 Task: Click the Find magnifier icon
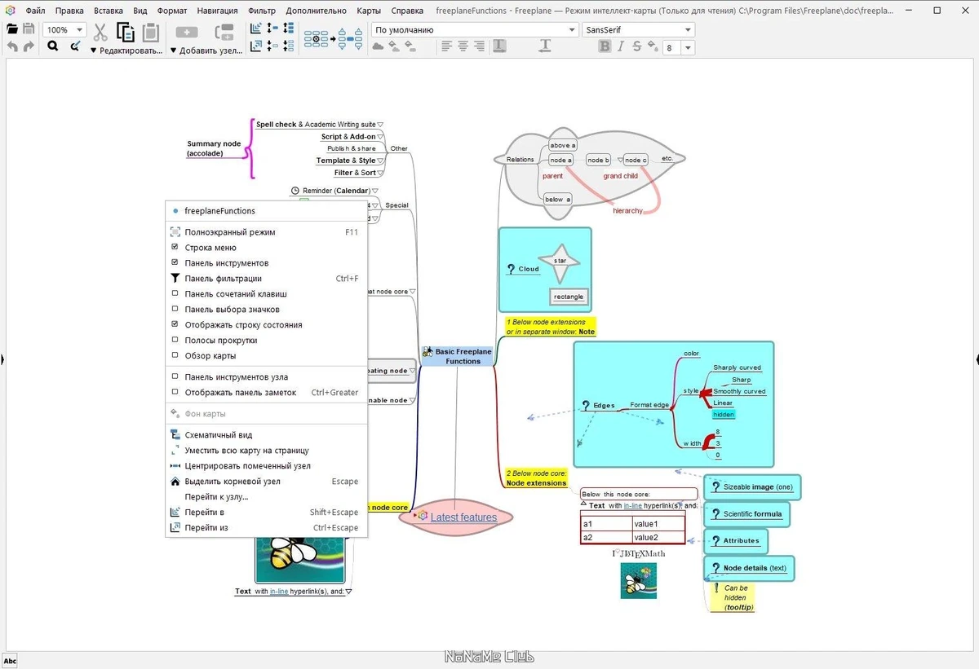tap(52, 47)
